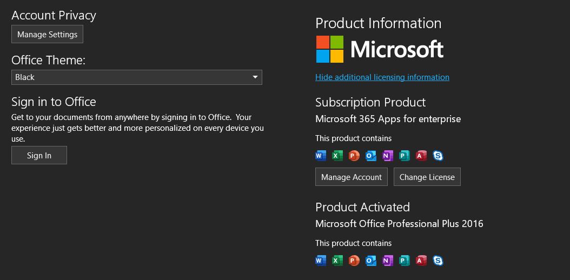Click Microsoft 365 Apps for enterprise text
The image size is (570, 280).
pyautogui.click(x=388, y=119)
